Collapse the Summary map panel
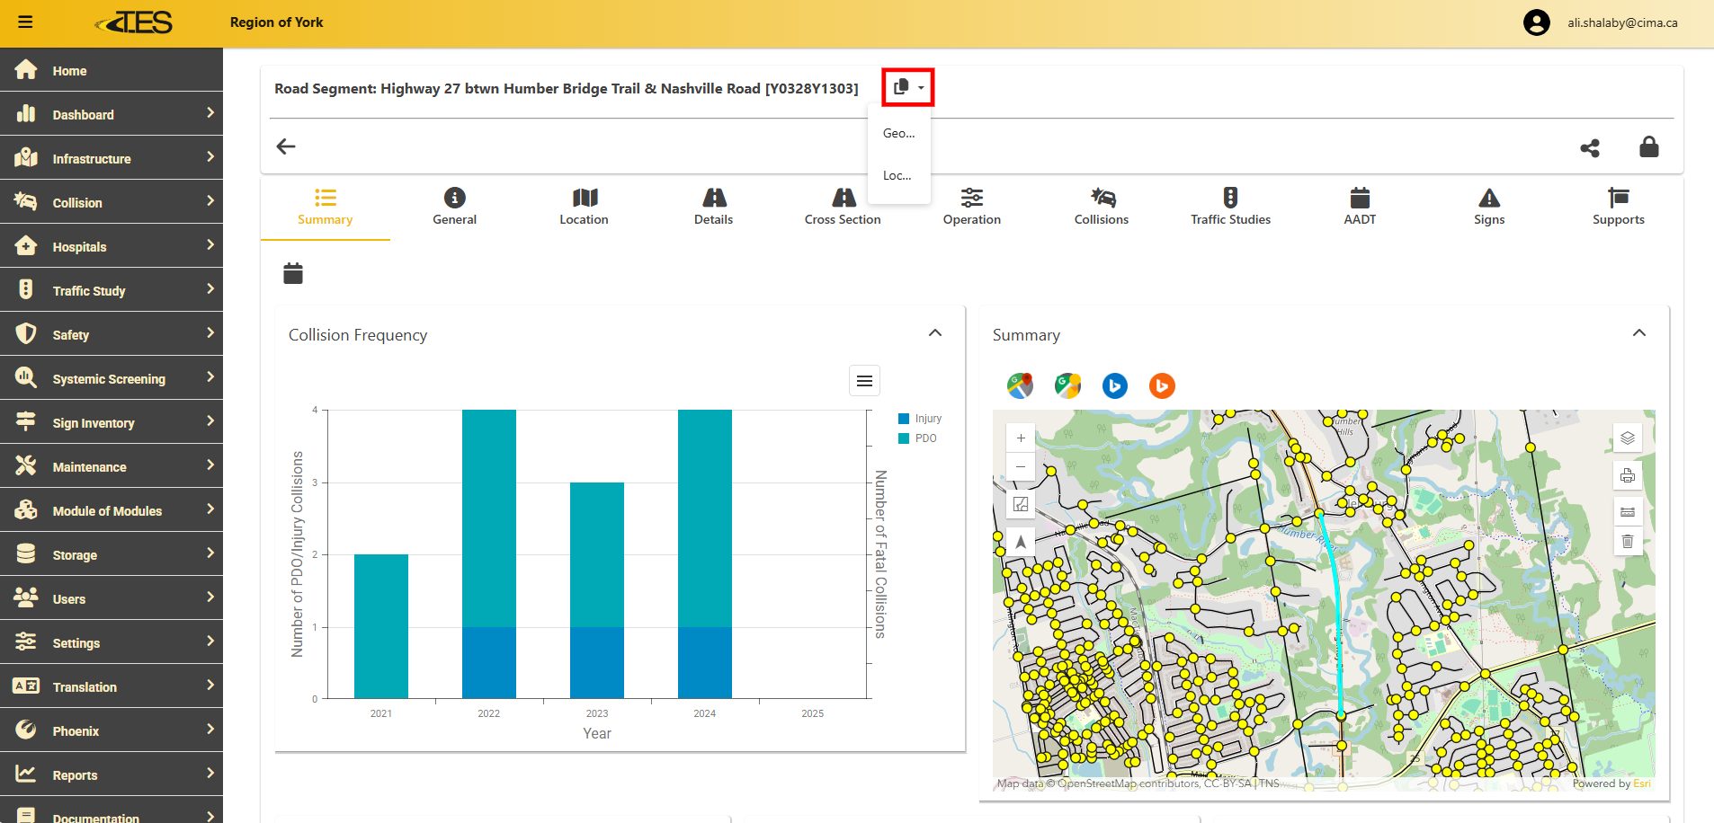This screenshot has width=1714, height=823. [1638, 333]
